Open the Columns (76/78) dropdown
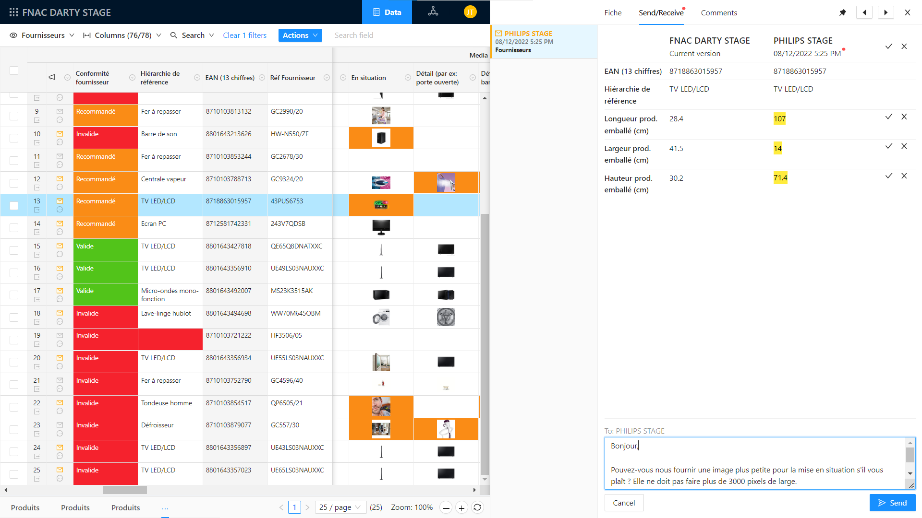This screenshot has width=922, height=518. [122, 35]
